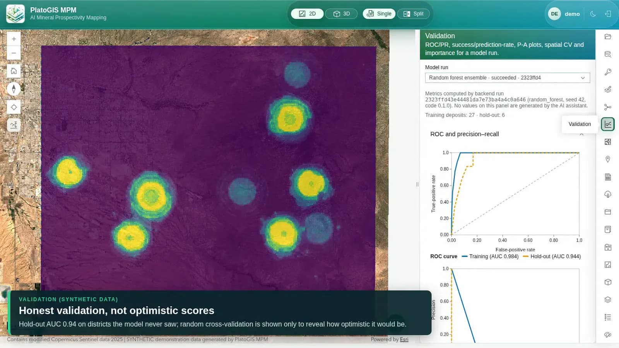Click 'Honest validation, not optimistic scores' caption

click(116, 310)
